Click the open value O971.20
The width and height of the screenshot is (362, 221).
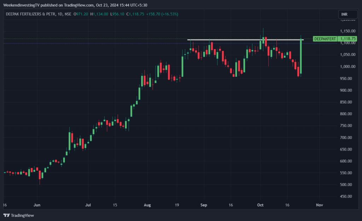81,14
